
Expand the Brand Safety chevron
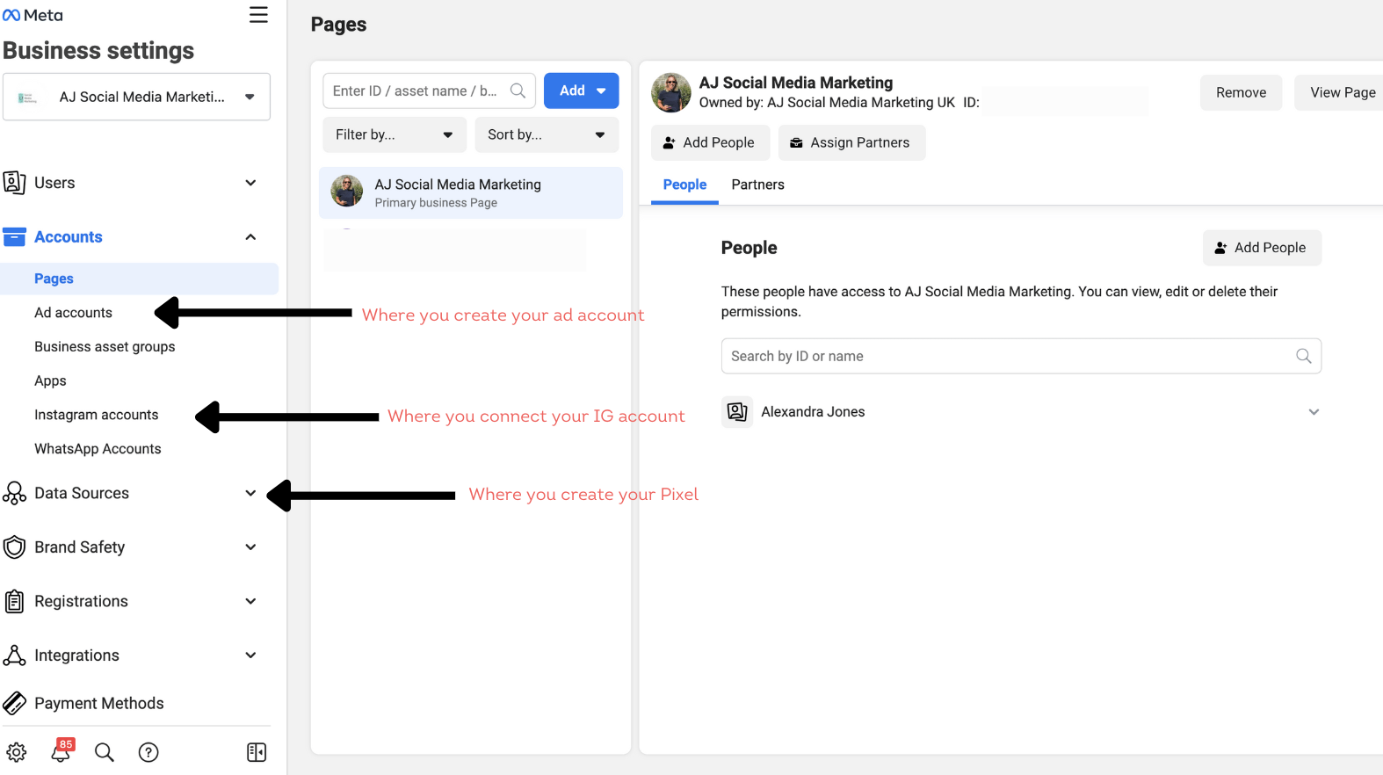[250, 547]
